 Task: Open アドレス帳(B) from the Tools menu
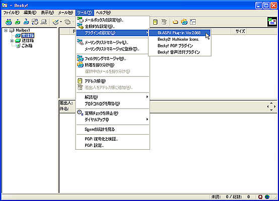(x=112, y=81)
